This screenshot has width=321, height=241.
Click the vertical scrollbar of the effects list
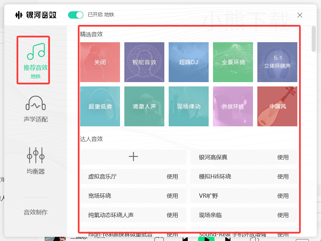(x=314, y=39)
